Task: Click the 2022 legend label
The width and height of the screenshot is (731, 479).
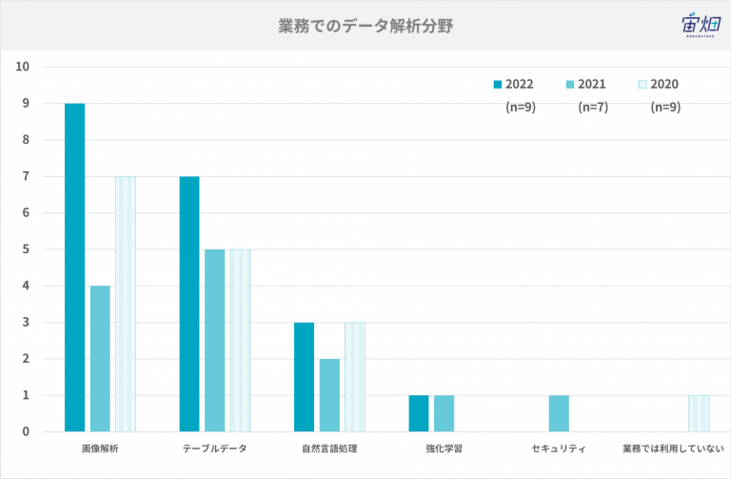Action: pos(520,85)
